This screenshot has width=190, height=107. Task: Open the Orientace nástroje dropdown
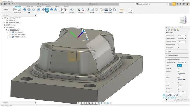click(x=182, y=62)
